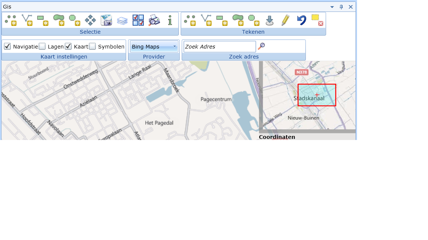Take a map snapshot with camera icon
This screenshot has height=240, width=428.
click(x=106, y=20)
